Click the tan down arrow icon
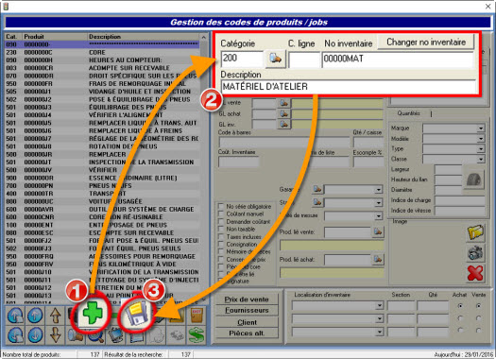The width and height of the screenshot is (496, 359). pyautogui.click(x=56, y=335)
